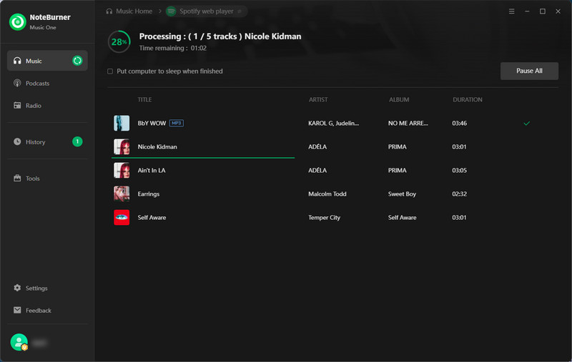Select Spotify web player breadcrumb
Image resolution: width=572 pixels, height=362 pixels.
tap(207, 11)
